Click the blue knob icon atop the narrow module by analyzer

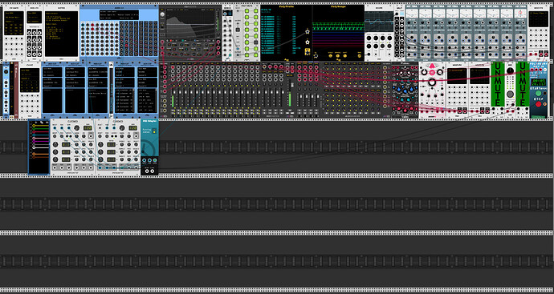pos(225,14)
